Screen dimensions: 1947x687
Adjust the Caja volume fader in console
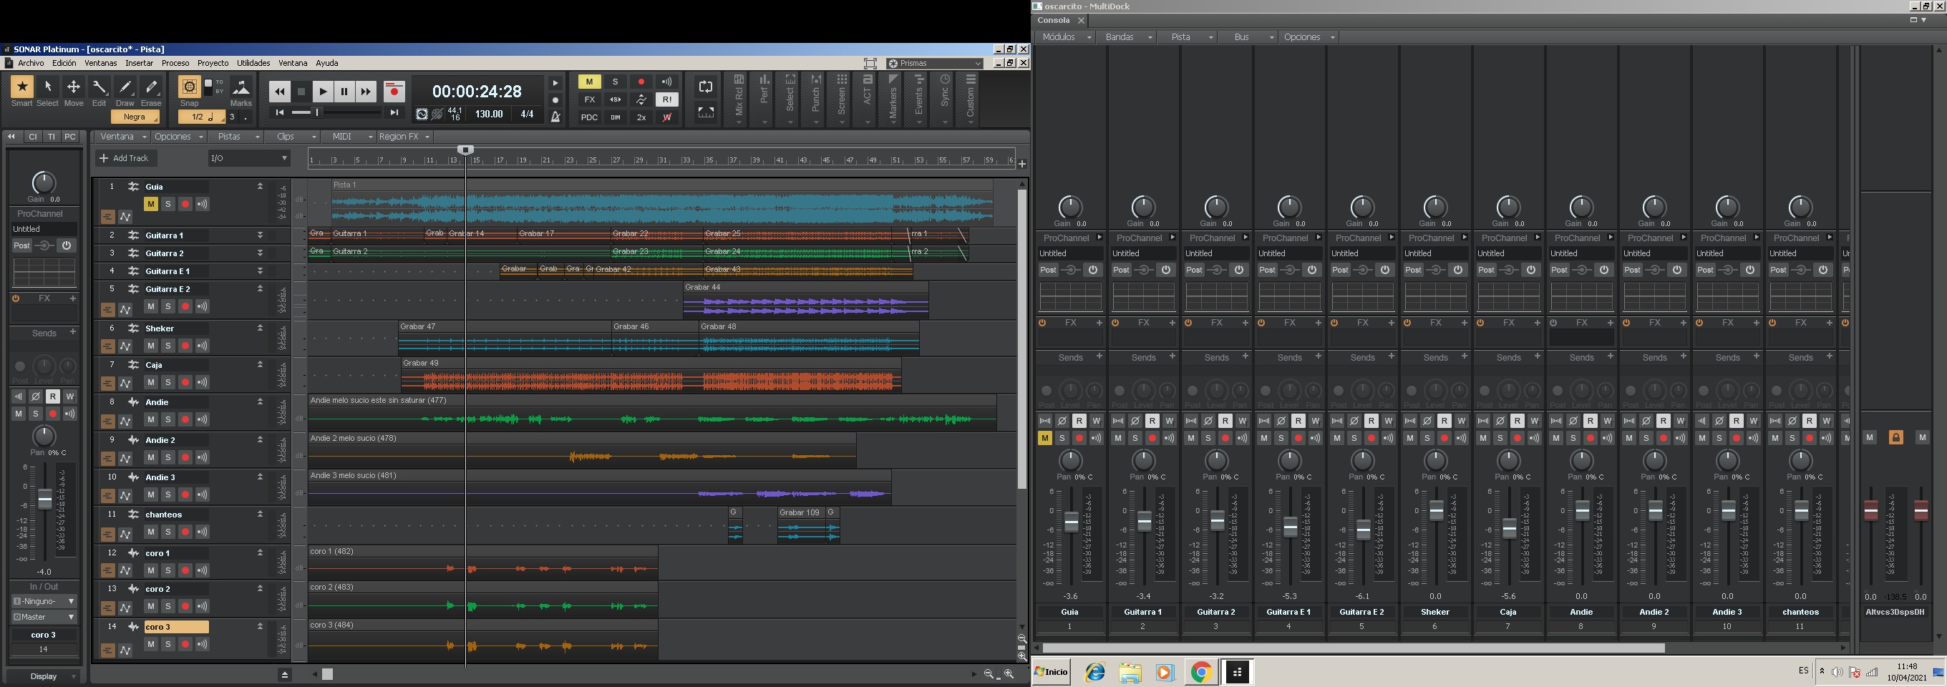[1509, 528]
